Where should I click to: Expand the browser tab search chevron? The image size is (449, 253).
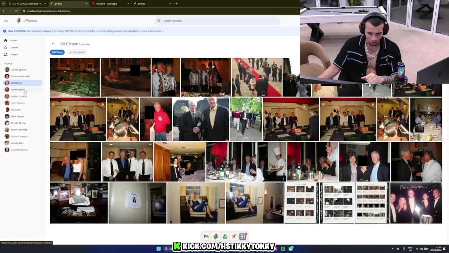pos(4,4)
